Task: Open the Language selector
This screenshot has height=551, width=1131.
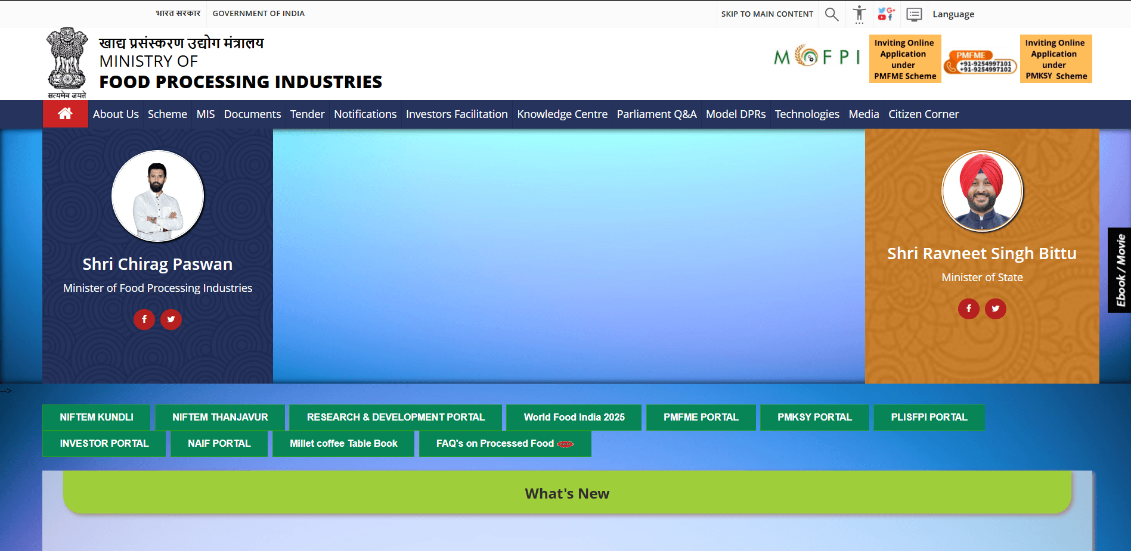Action: (x=953, y=14)
